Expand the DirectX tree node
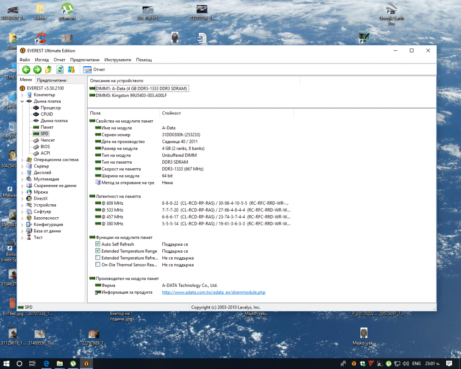The height and width of the screenshot is (369, 461). (x=22, y=199)
